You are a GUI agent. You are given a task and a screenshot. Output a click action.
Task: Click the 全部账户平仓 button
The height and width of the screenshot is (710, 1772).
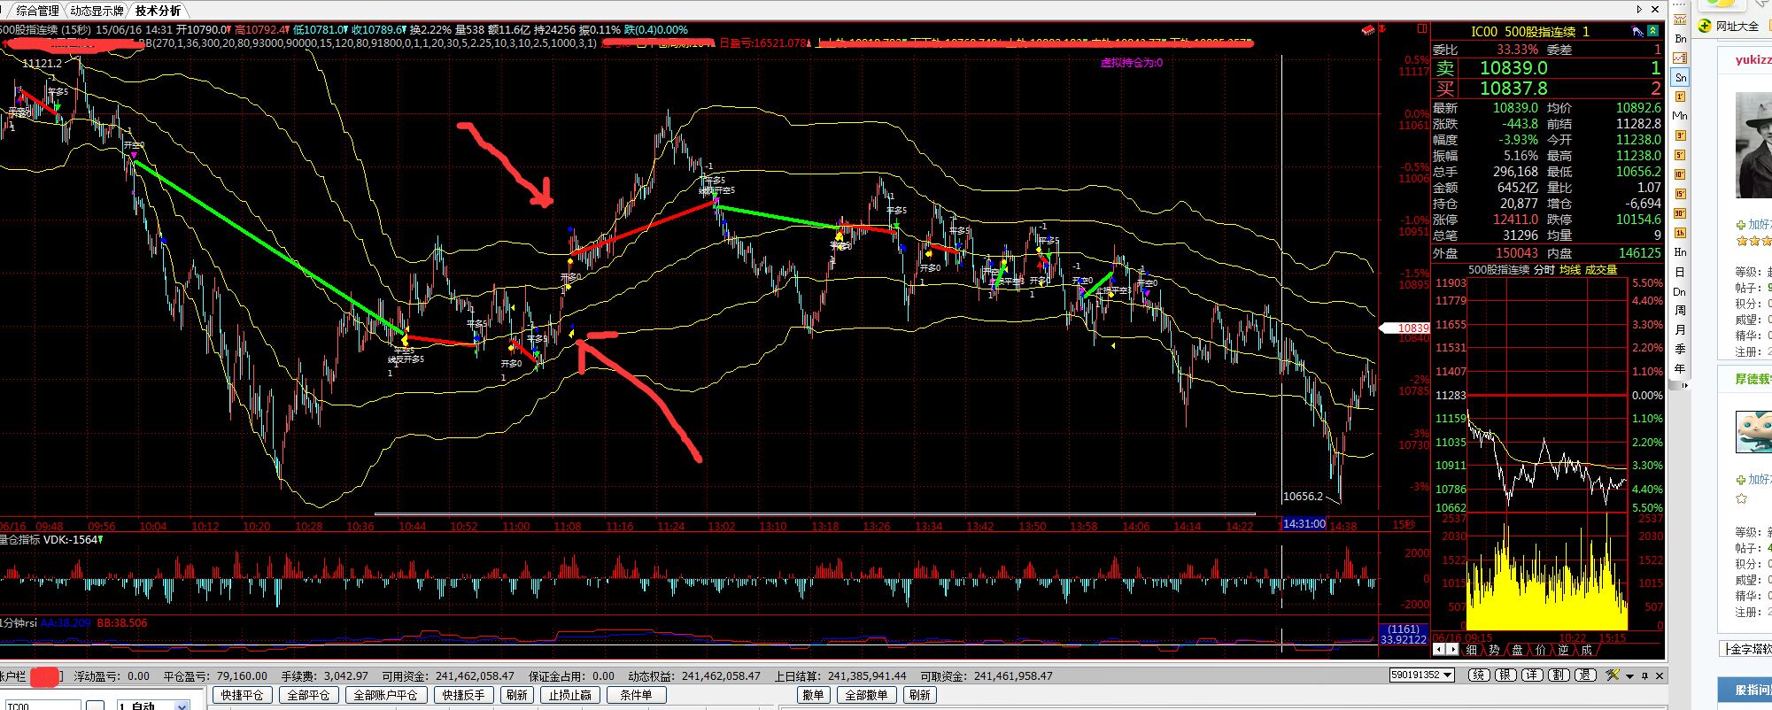pos(385,695)
